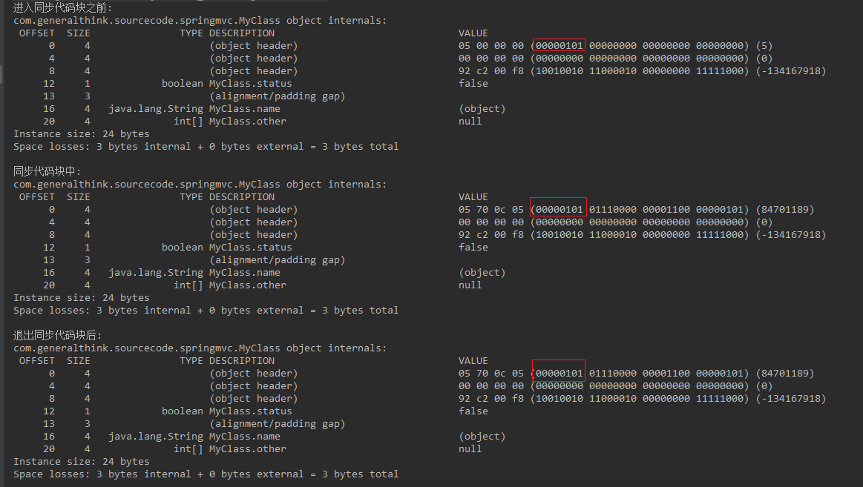Click red-boxed 00000101 under 退出同步代码块后
The image size is (863, 487).
coord(559,374)
